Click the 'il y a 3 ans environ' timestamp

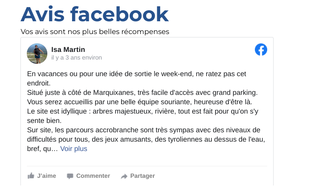click(x=77, y=57)
